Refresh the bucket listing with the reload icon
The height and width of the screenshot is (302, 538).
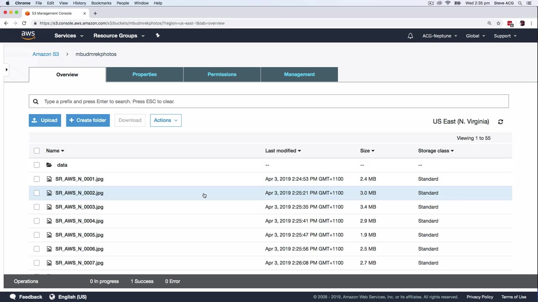tap(500, 122)
